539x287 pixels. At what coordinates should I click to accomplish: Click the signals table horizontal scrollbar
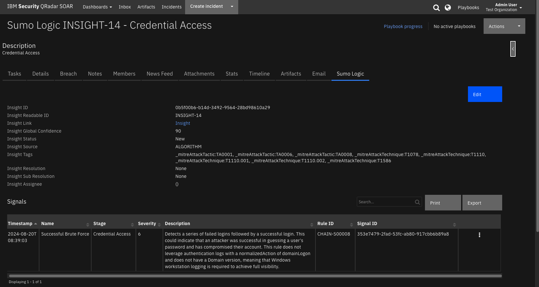pyautogui.click(x=255, y=276)
